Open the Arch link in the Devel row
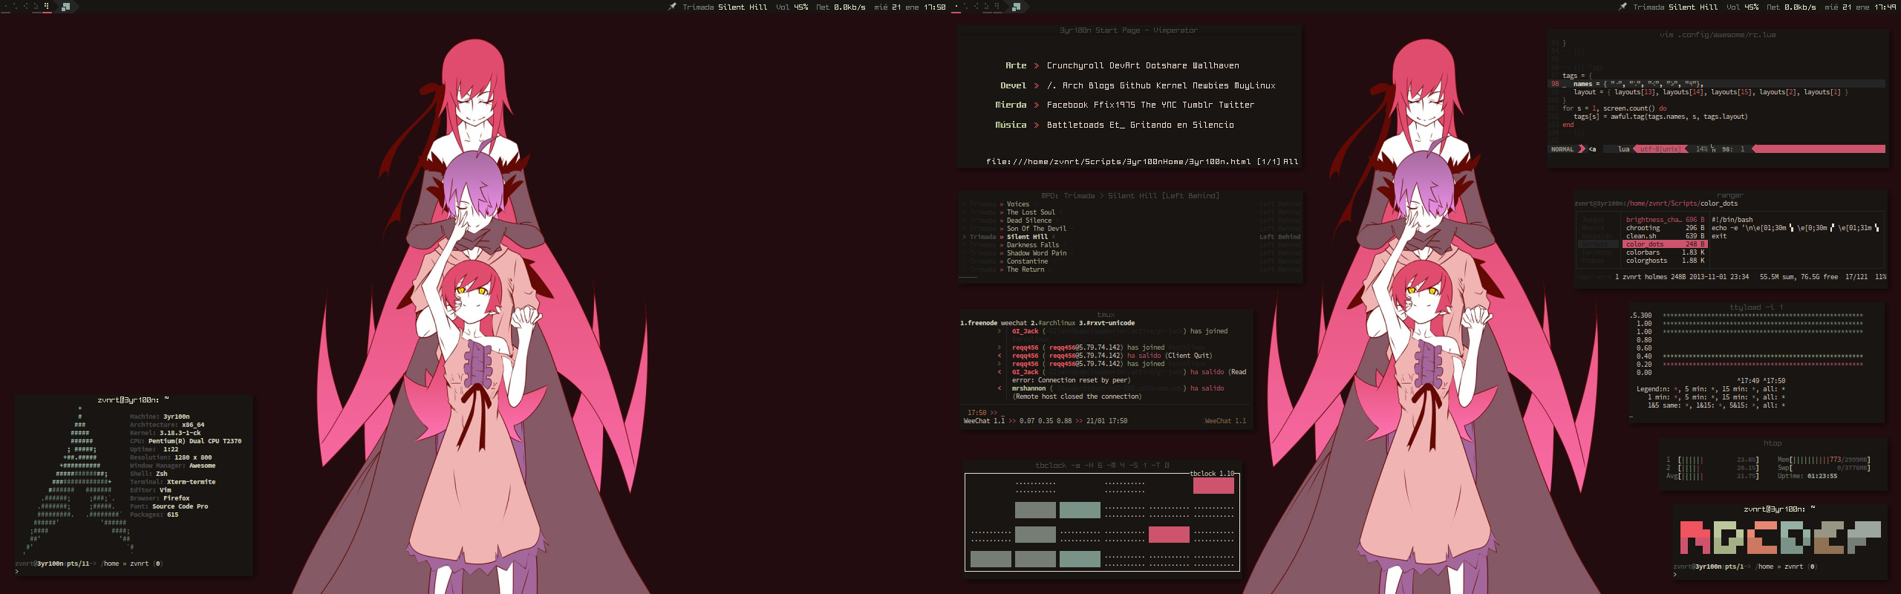Image resolution: width=1901 pixels, height=594 pixels. click(1073, 85)
